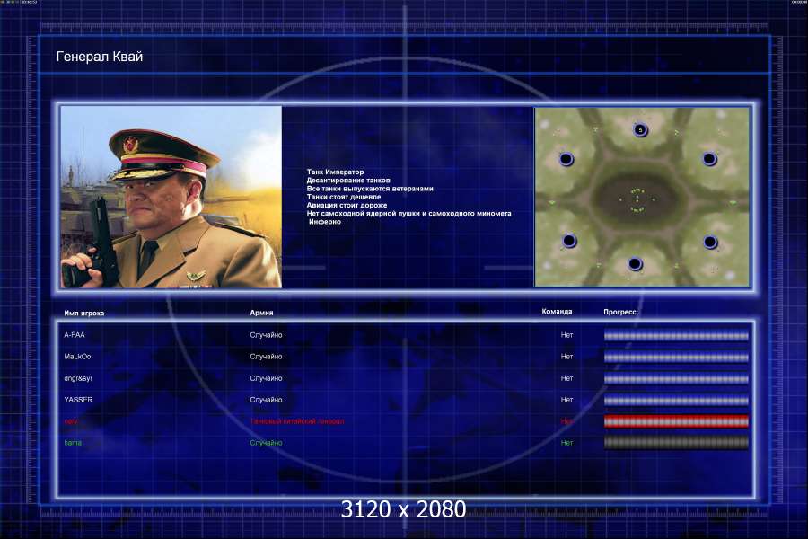Click 'Случайно' army in dngr&syr row

[x=266, y=378]
